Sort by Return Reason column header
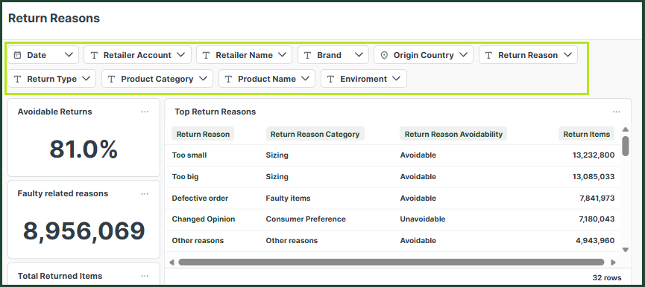The height and width of the screenshot is (287, 645). tap(204, 134)
